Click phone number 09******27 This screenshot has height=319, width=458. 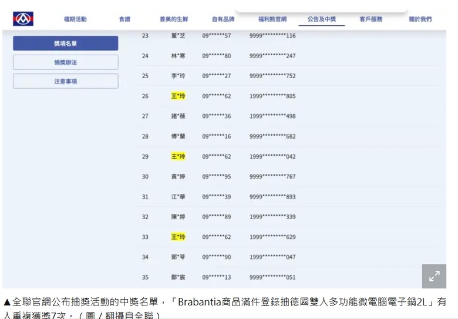(217, 76)
